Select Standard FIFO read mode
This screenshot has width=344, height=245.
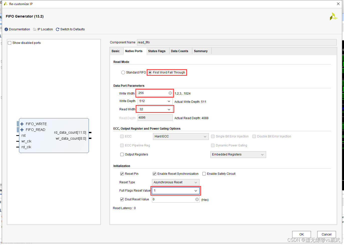tap(123, 72)
